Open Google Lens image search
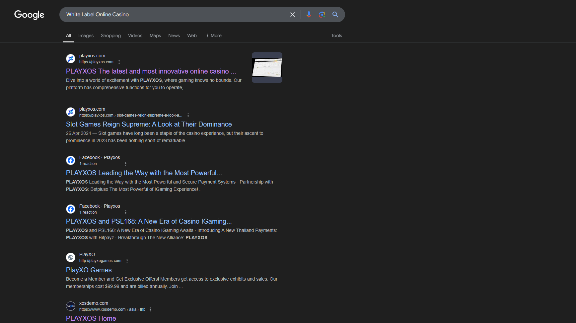This screenshot has height=323, width=576. [x=322, y=15]
